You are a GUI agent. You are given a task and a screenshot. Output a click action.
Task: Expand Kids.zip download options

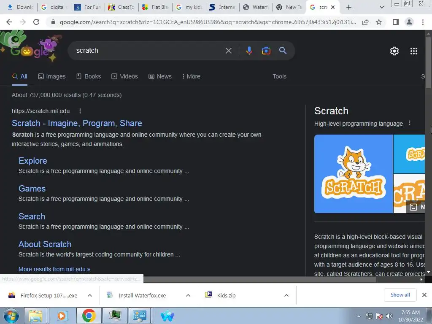pyautogui.click(x=286, y=295)
